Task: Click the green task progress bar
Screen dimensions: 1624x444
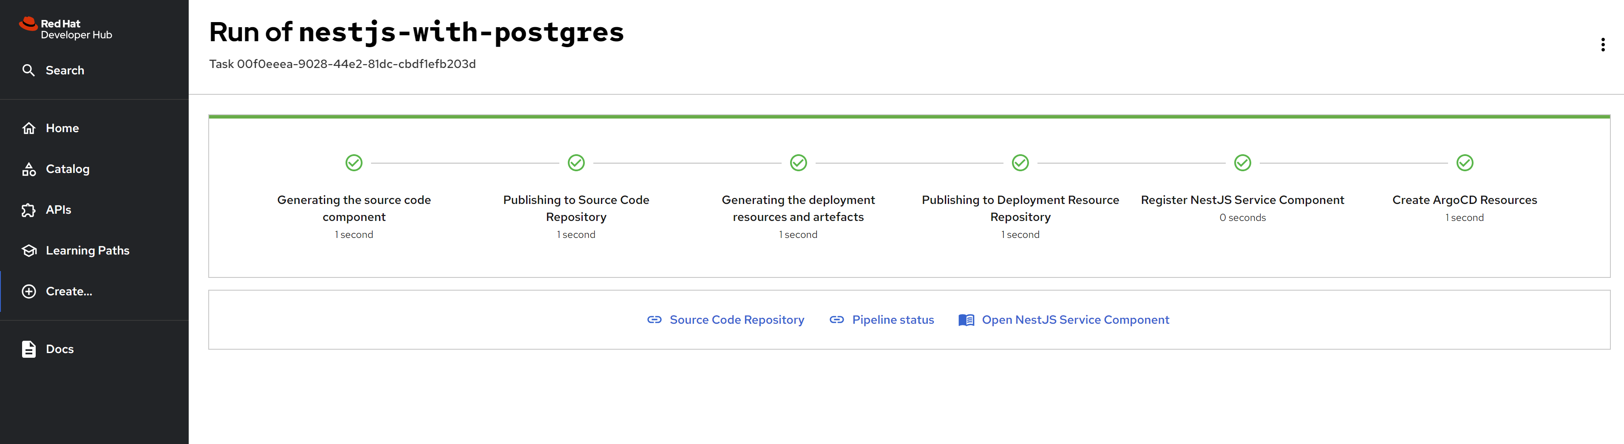Action: (908, 116)
